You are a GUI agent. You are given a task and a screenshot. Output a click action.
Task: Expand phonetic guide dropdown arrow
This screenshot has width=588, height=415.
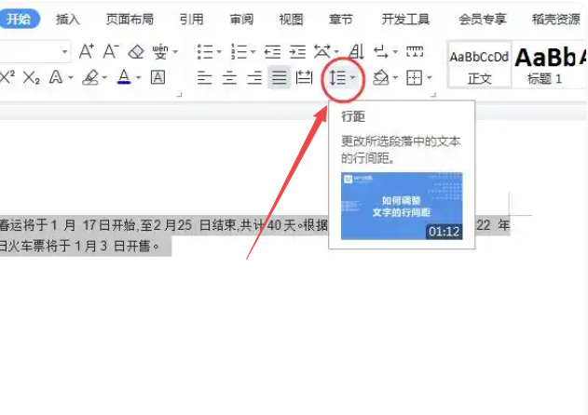pyautogui.click(x=175, y=52)
